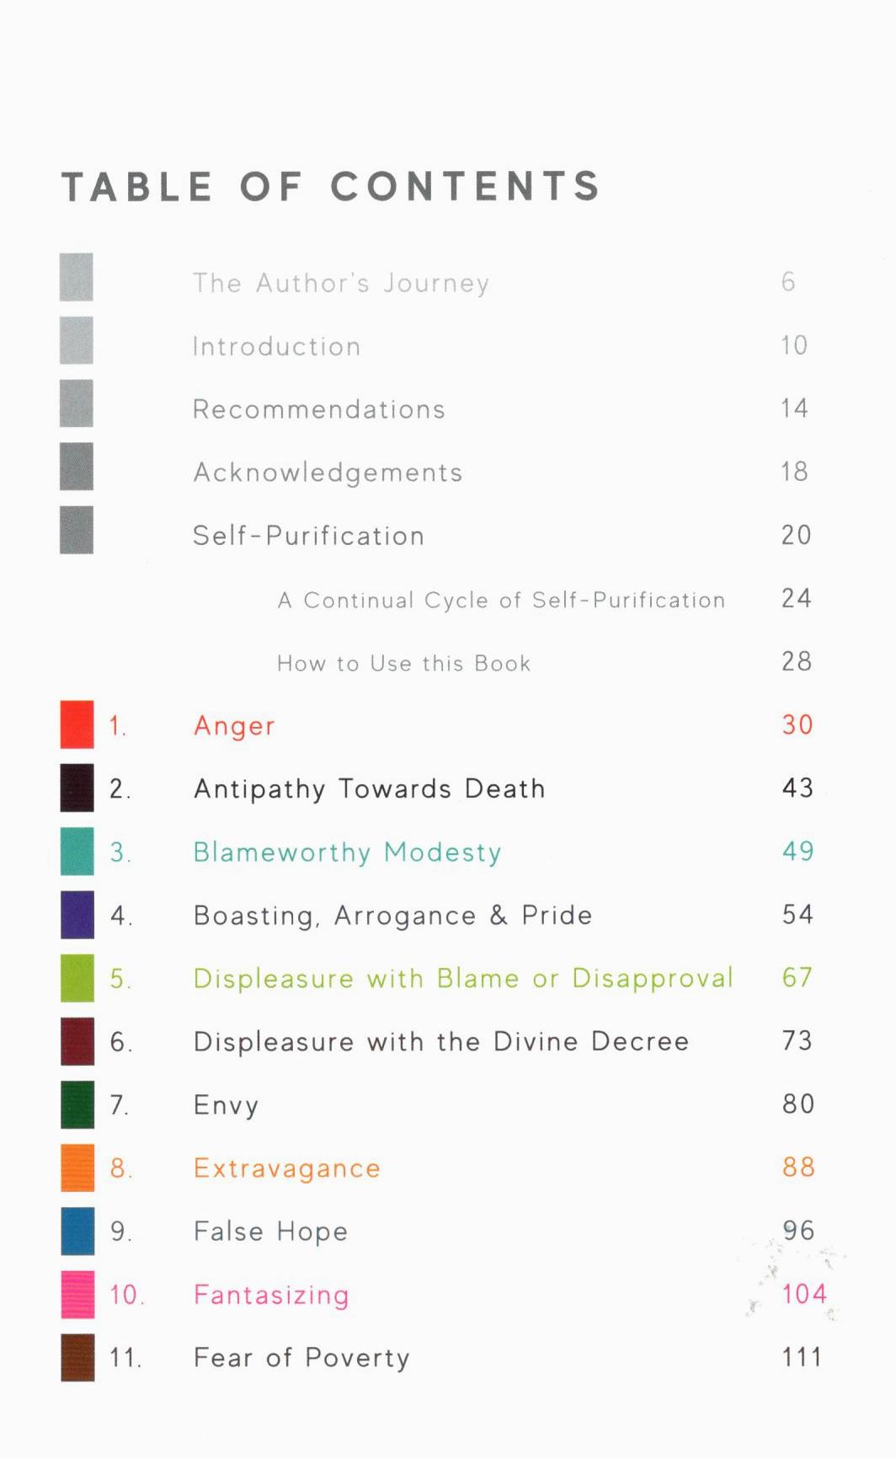Image resolution: width=896 pixels, height=1459 pixels.
Task: Select the brown square for Fear of Poverty
Action: coord(77,1357)
